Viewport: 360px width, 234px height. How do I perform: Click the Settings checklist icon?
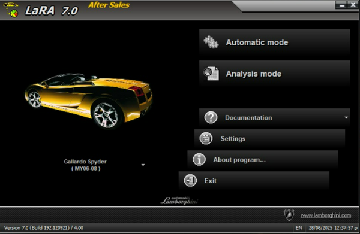[206, 138]
